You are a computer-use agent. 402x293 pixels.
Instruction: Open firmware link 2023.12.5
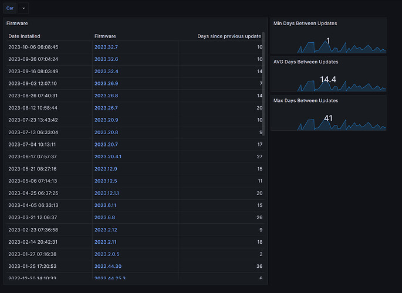click(x=106, y=181)
